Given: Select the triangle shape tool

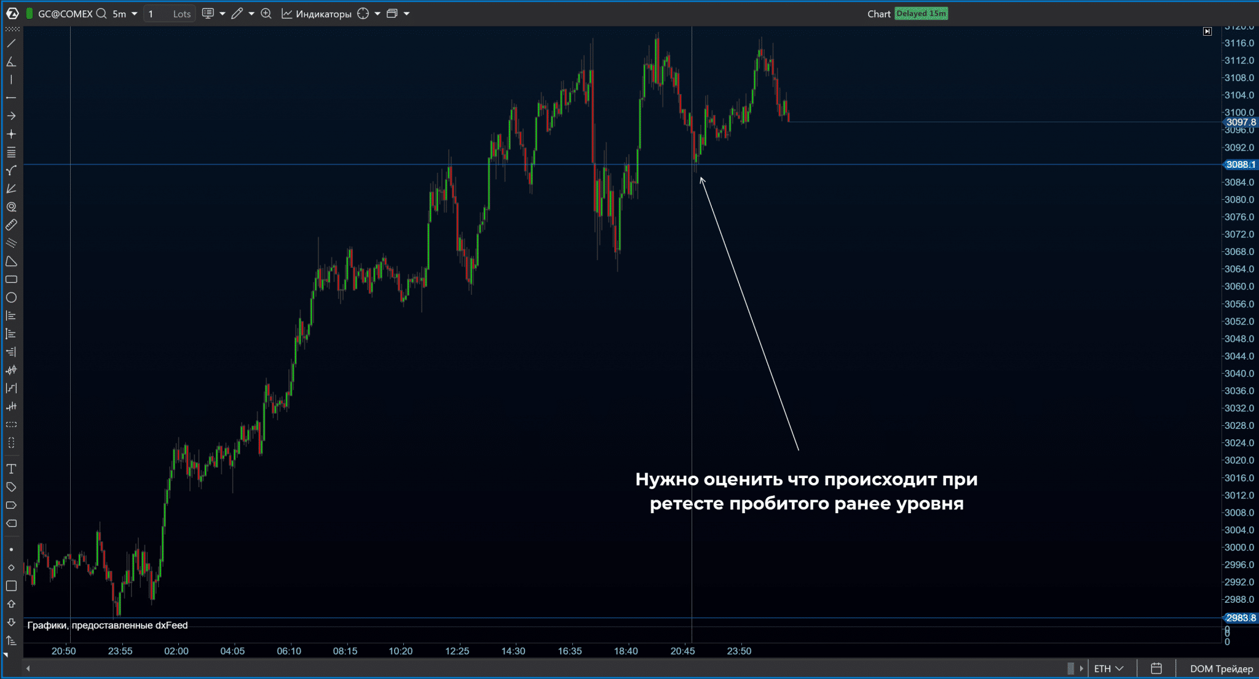Looking at the screenshot, I should click(11, 261).
